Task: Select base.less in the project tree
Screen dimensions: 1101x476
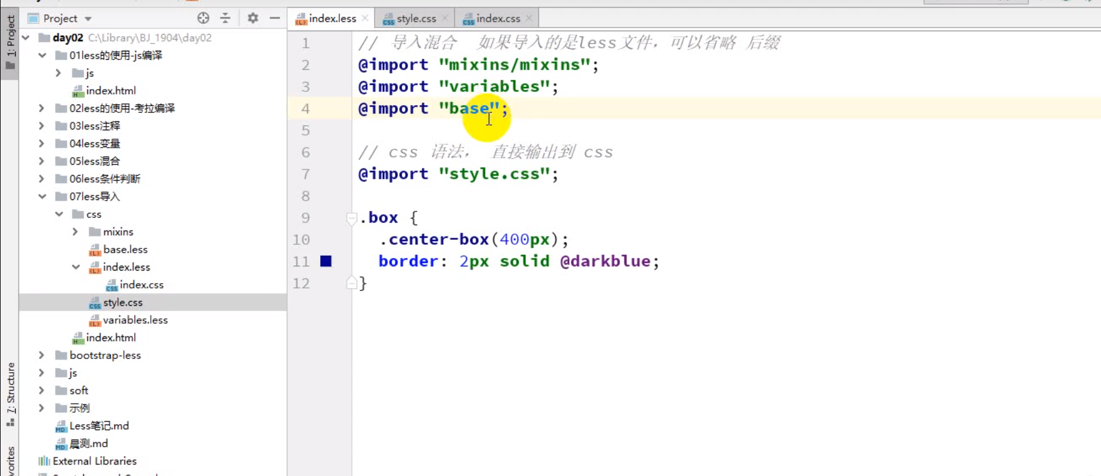Action: 125,250
